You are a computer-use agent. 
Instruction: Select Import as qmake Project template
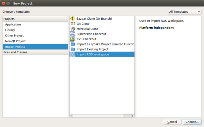click(x=102, y=44)
